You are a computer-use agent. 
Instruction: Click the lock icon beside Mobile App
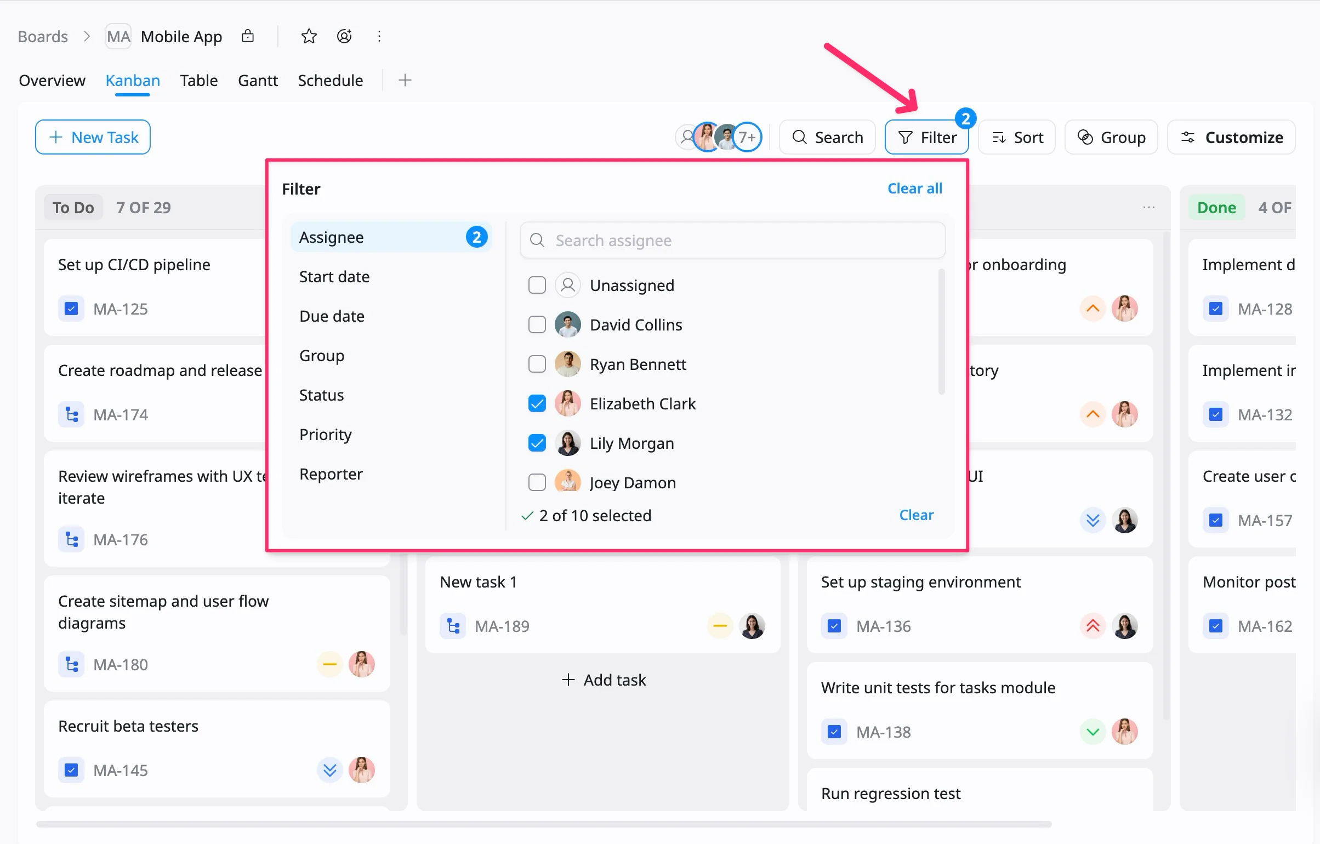tap(248, 36)
